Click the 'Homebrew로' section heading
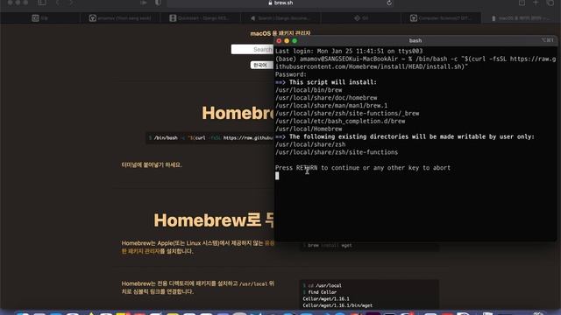The width and height of the screenshot is (561, 315). pos(214,220)
